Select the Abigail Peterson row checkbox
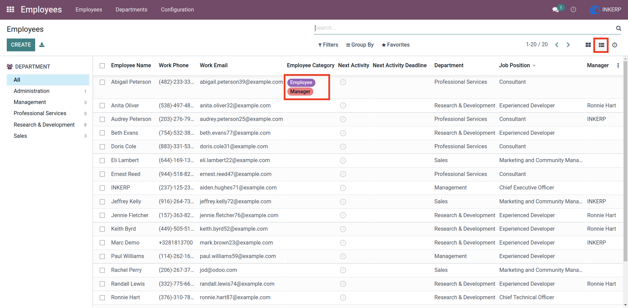Viewport: 628px width, 308px height. [102, 82]
